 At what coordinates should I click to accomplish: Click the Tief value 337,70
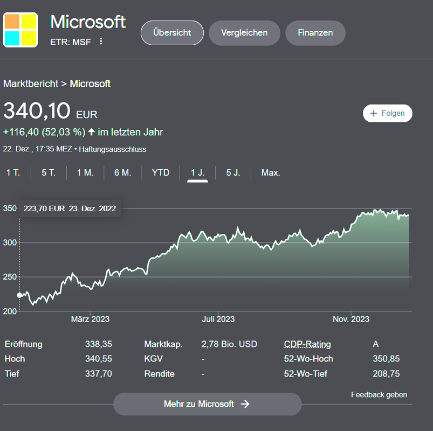tap(99, 373)
